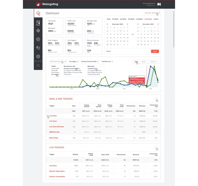Click the power logout icon in sidebar

pyautogui.click(x=38, y=65)
